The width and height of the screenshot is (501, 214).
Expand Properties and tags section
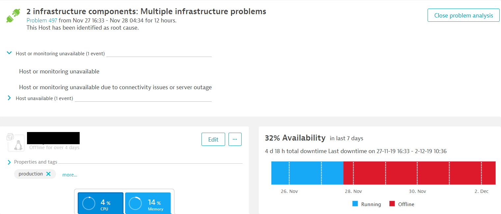tap(9, 162)
